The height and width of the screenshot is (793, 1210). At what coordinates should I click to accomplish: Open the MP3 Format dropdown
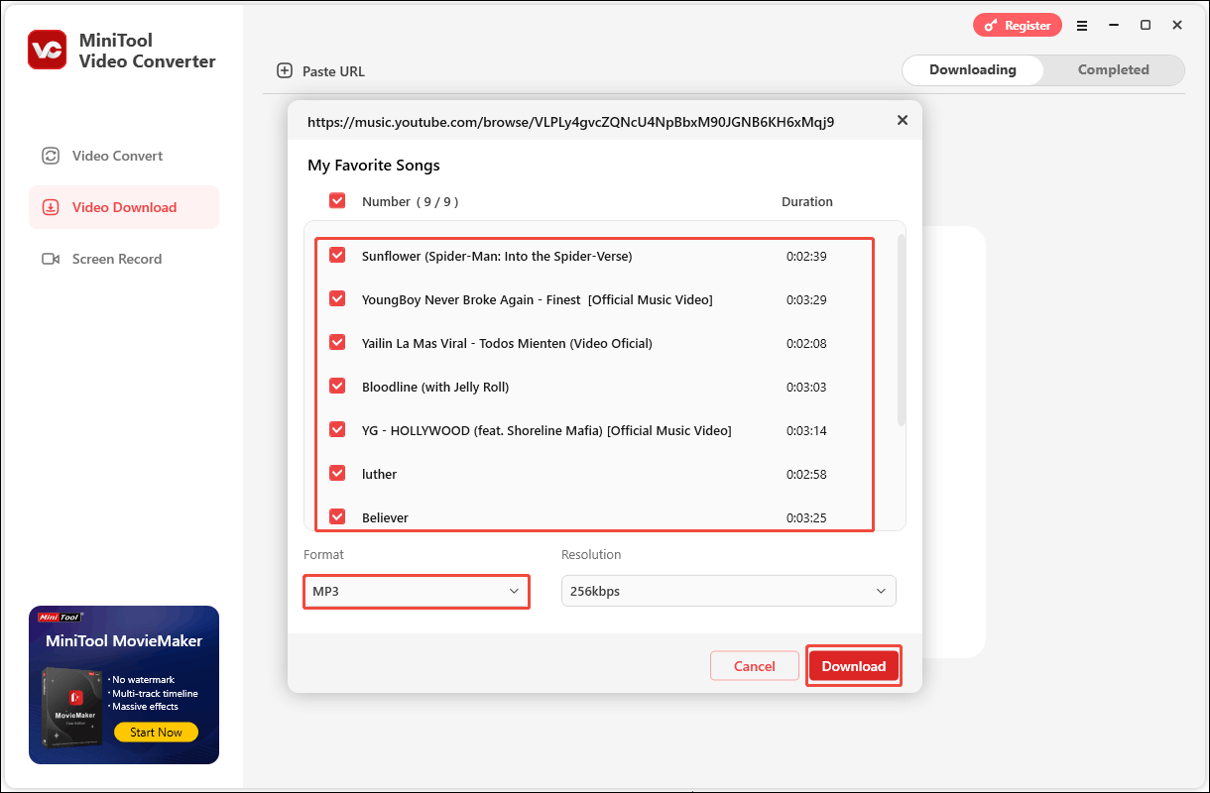click(x=417, y=591)
